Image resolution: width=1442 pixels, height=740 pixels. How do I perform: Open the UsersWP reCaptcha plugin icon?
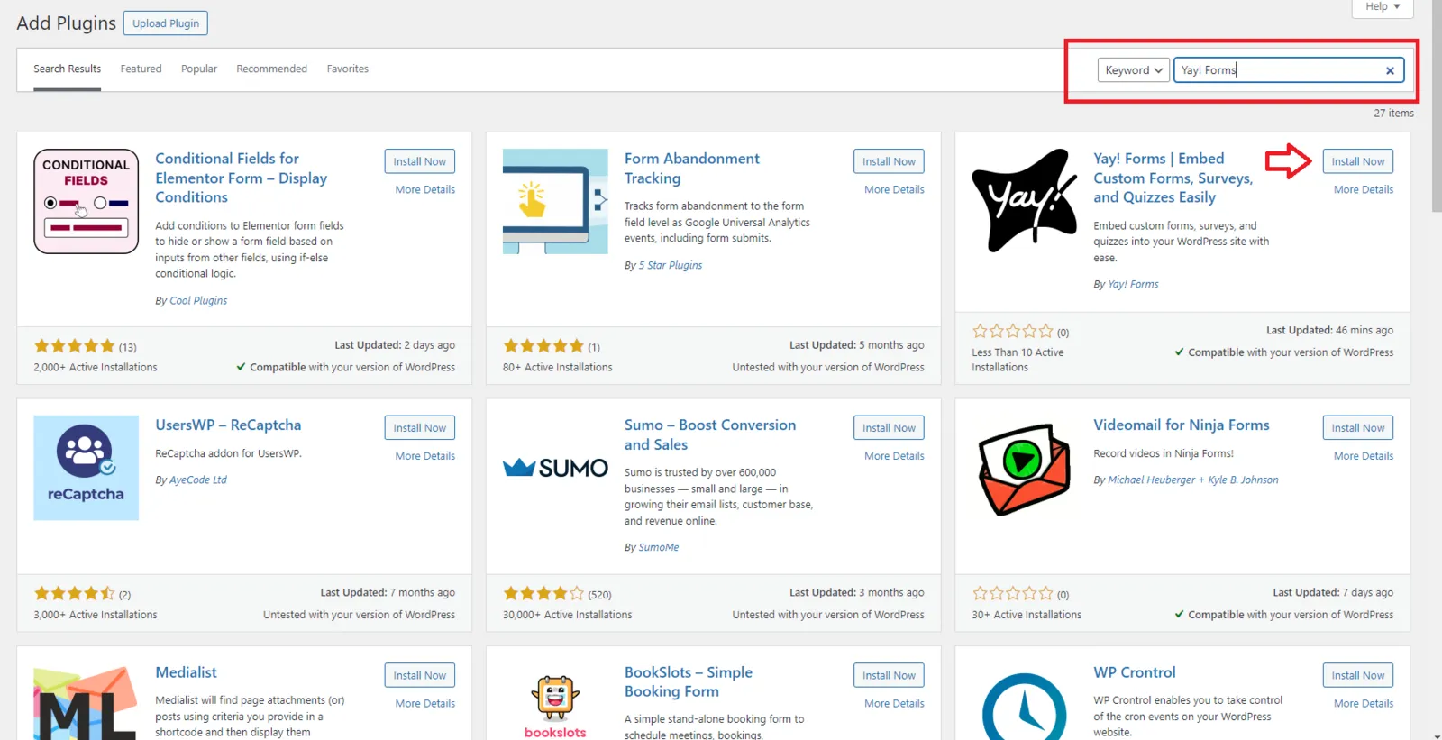click(86, 468)
